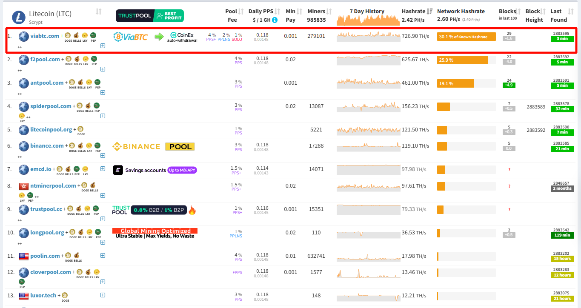Image resolution: width=581 pixels, height=308 pixels.
Task: Click DOGE coin icon in litecoinpool.org row
Action: (80, 129)
